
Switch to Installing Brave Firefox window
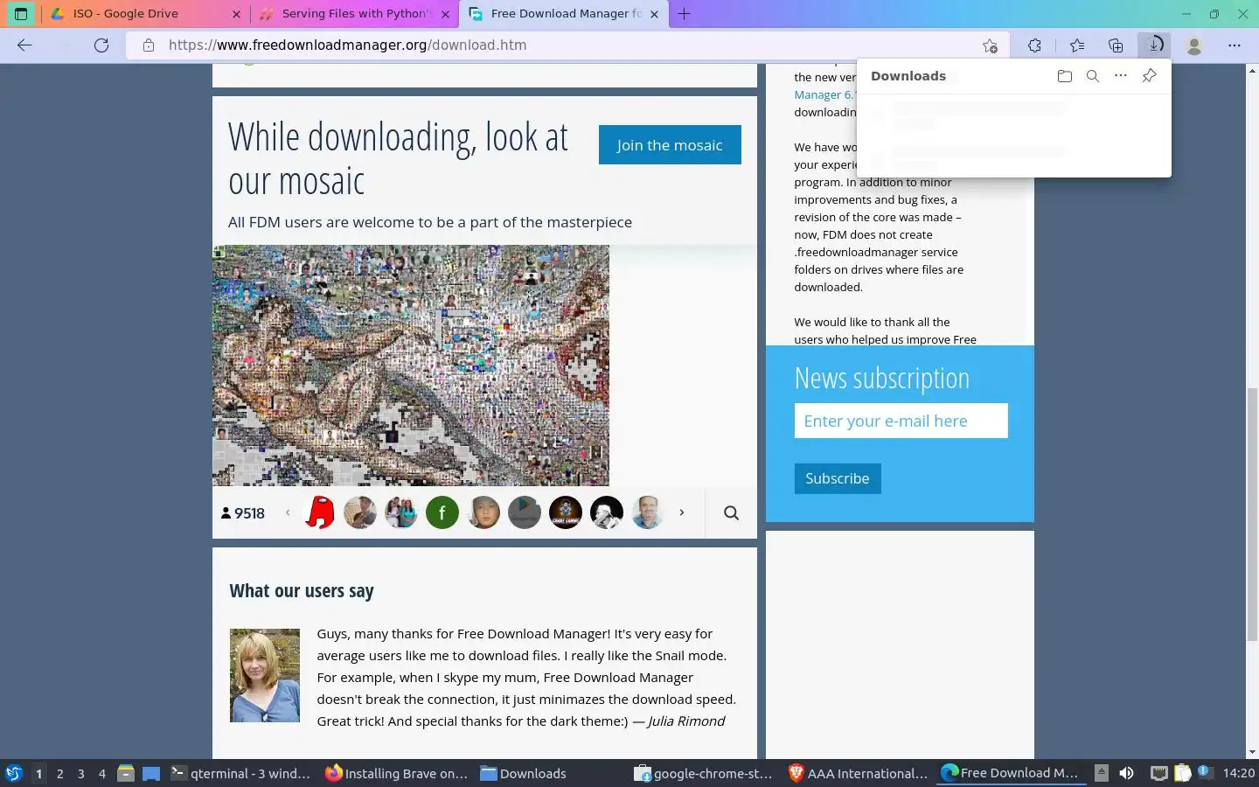[x=397, y=773]
